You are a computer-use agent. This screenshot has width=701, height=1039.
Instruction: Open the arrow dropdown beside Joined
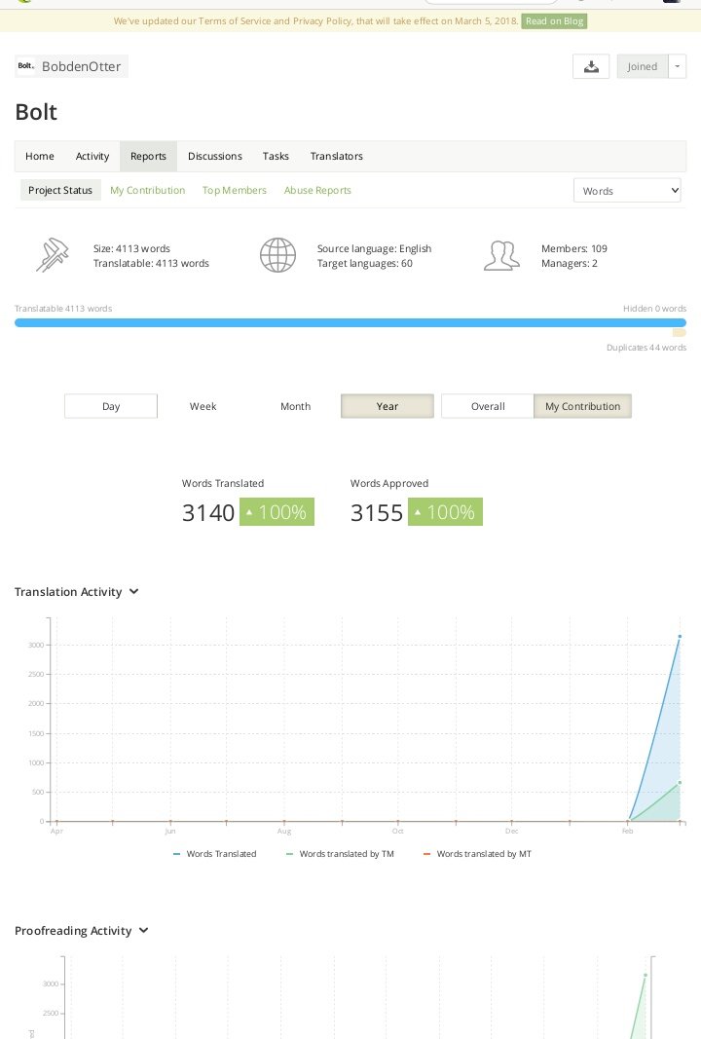click(678, 66)
